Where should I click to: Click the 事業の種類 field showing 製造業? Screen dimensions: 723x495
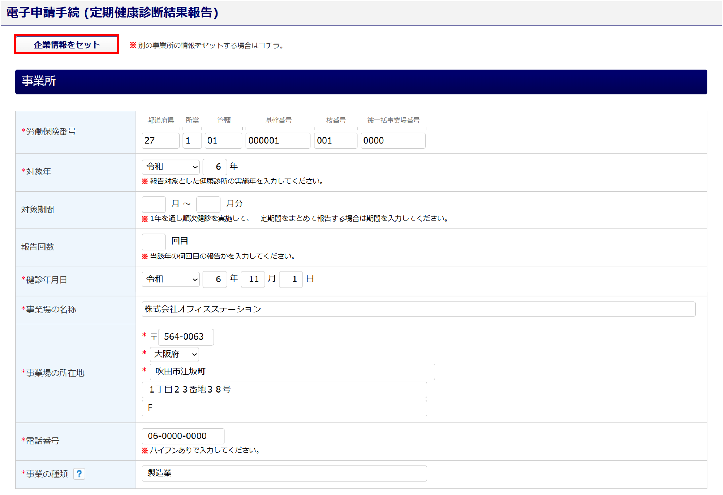pos(284,473)
